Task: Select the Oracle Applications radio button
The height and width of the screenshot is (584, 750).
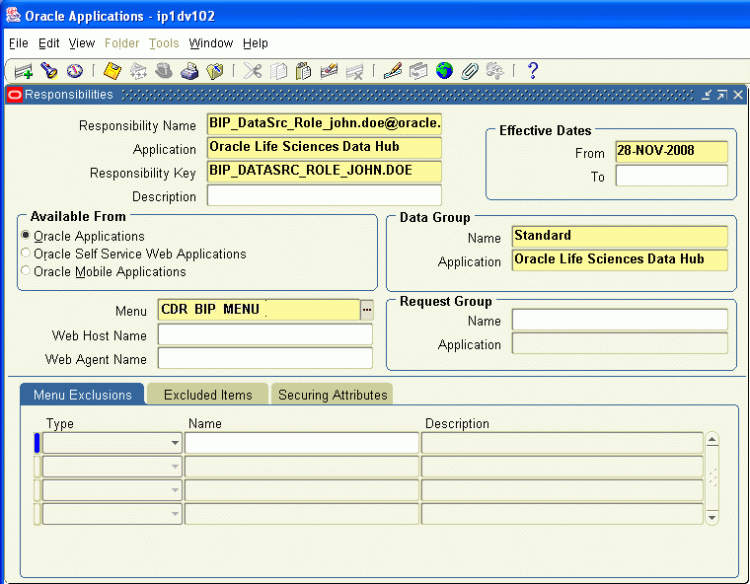Action: tap(26, 236)
